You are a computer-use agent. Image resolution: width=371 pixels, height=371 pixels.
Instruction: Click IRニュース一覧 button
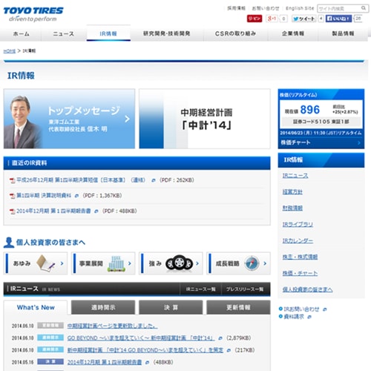click(x=200, y=289)
